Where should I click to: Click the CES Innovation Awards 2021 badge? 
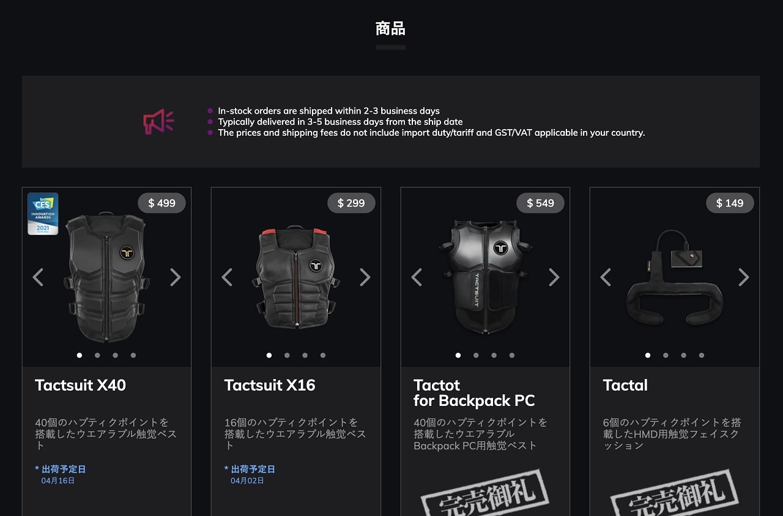point(43,214)
